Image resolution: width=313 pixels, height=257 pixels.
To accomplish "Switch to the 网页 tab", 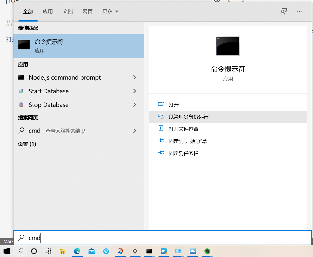I will pos(88,12).
